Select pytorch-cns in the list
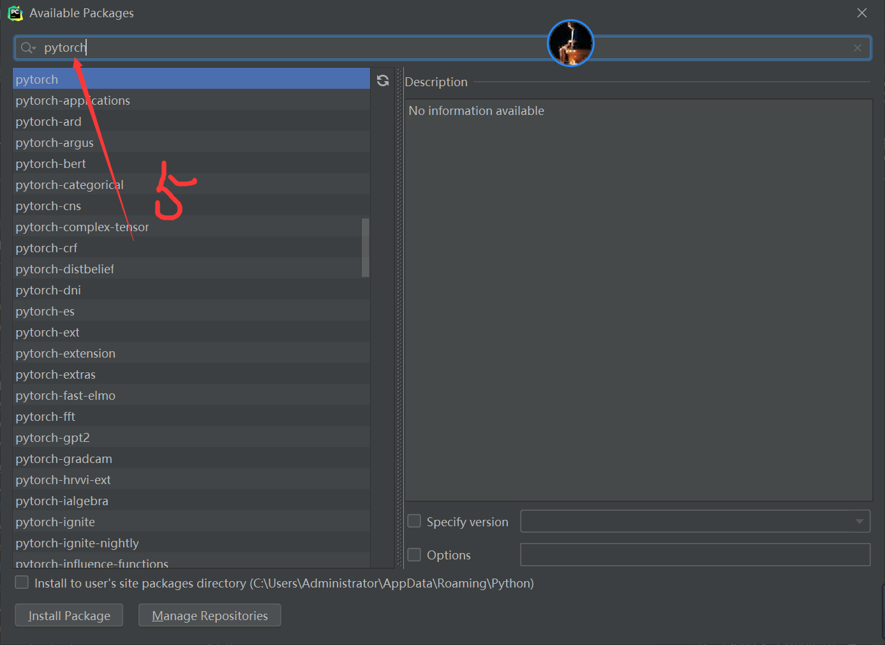The image size is (885, 645). click(191, 206)
